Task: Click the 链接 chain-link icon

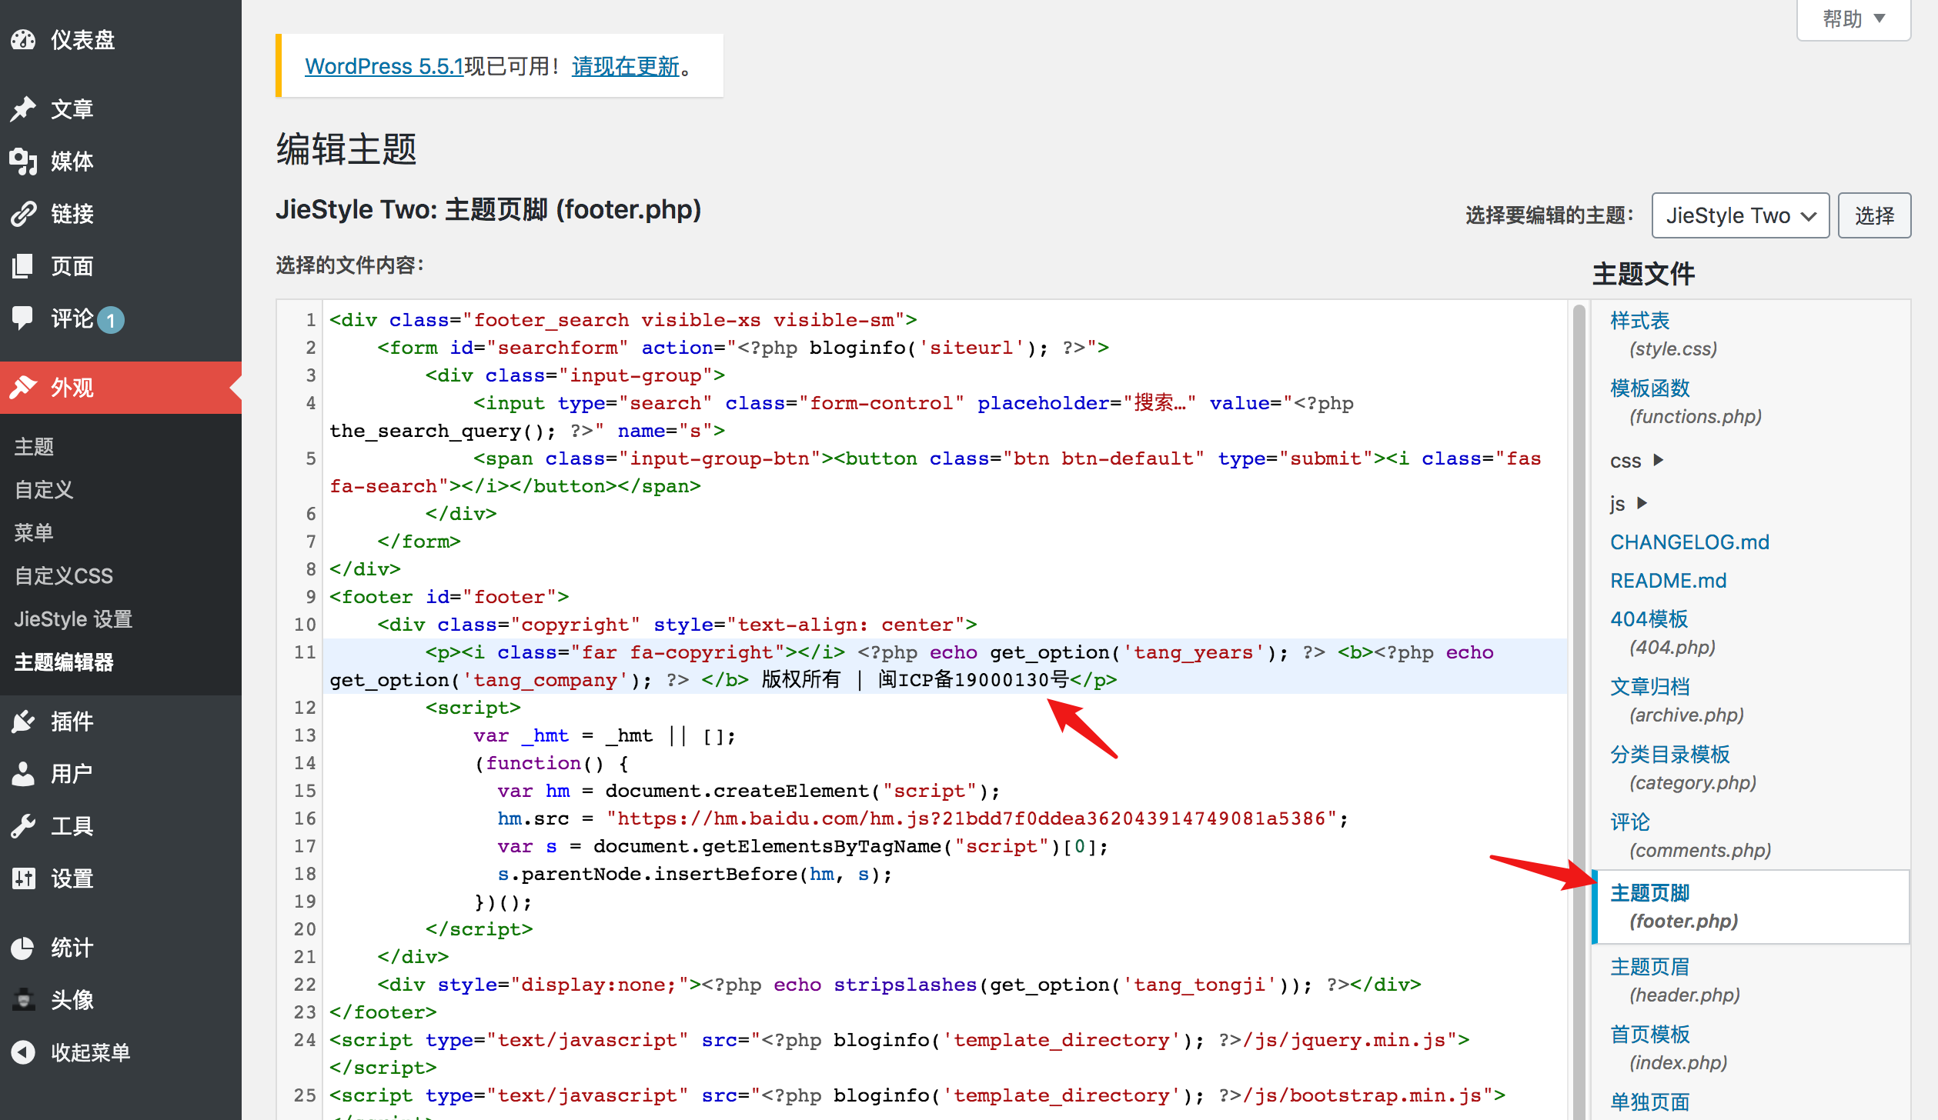Action: (x=24, y=214)
